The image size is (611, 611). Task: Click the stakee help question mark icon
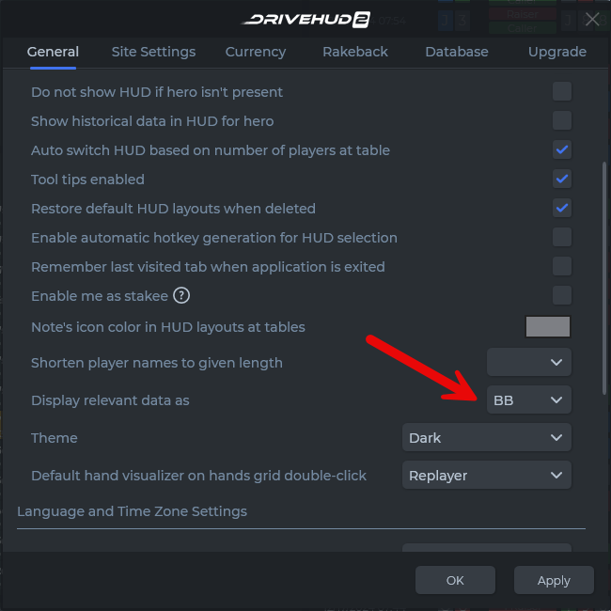(x=181, y=295)
